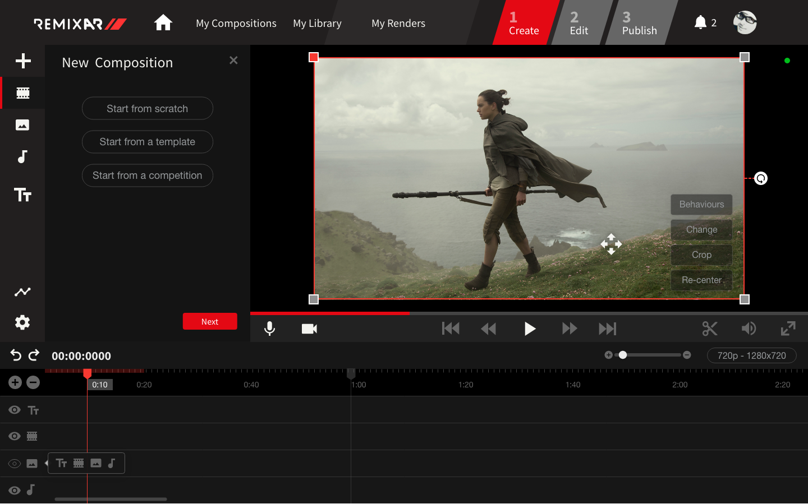This screenshot has width=808, height=504.
Task: Click the undo arrow
Action: [16, 355]
